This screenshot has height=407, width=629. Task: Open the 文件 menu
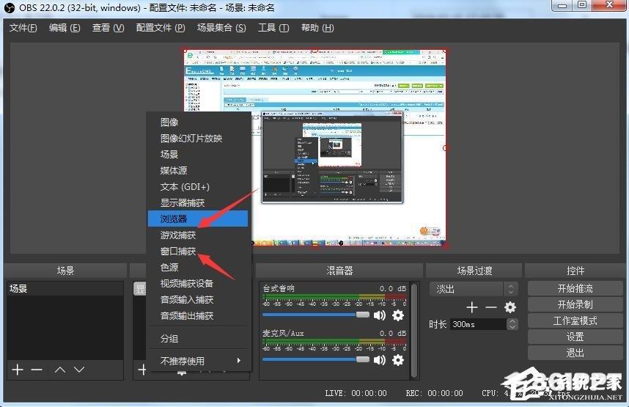[x=23, y=28]
